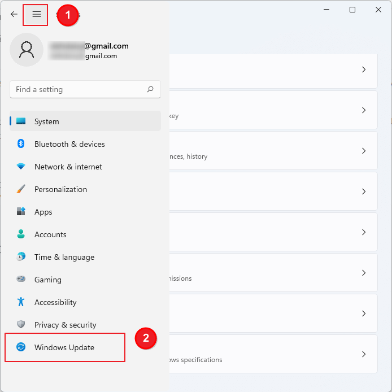Click the Privacy & security shield icon
The height and width of the screenshot is (392, 392).
(21, 325)
